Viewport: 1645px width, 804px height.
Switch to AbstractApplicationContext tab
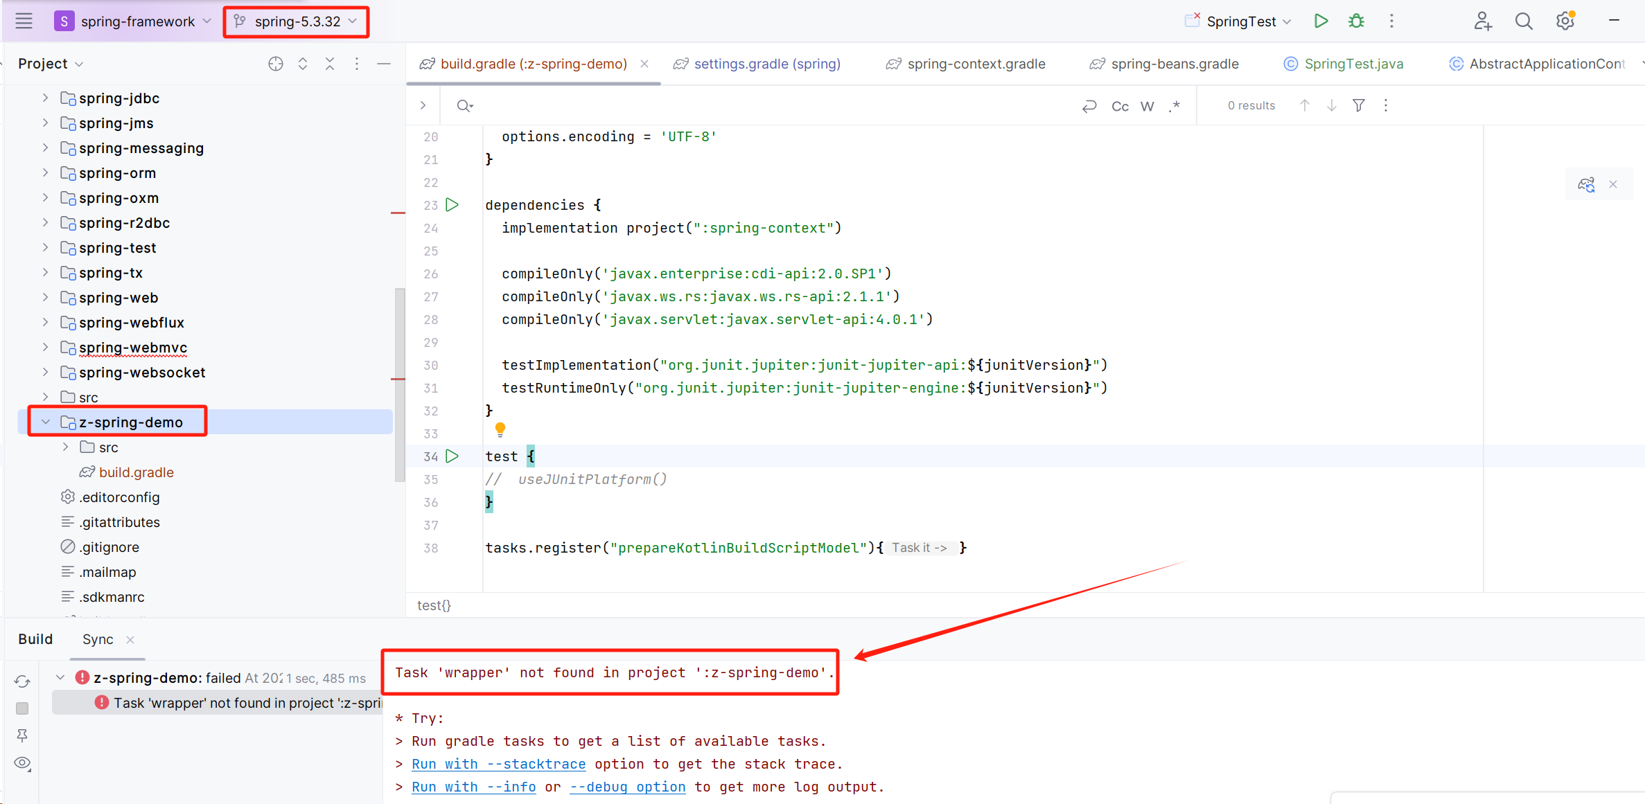point(1538,64)
